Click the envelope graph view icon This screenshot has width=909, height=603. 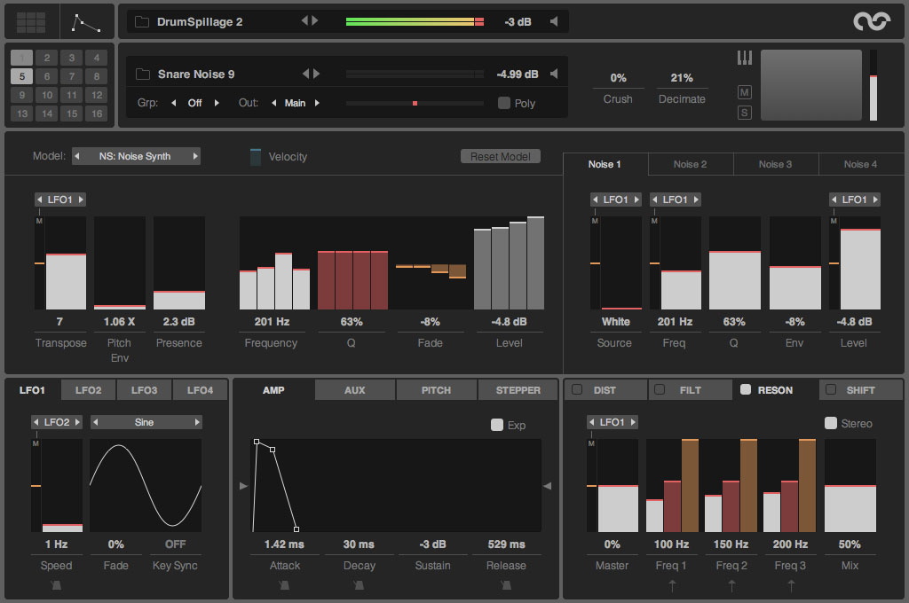(x=87, y=21)
